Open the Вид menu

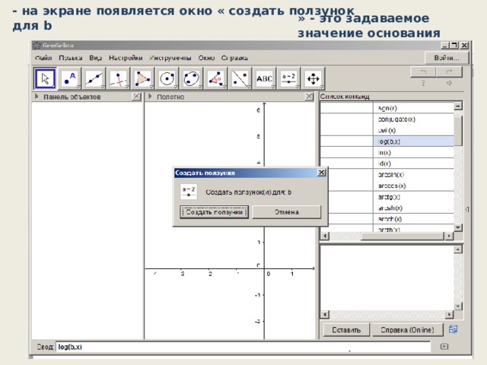pyautogui.click(x=95, y=58)
